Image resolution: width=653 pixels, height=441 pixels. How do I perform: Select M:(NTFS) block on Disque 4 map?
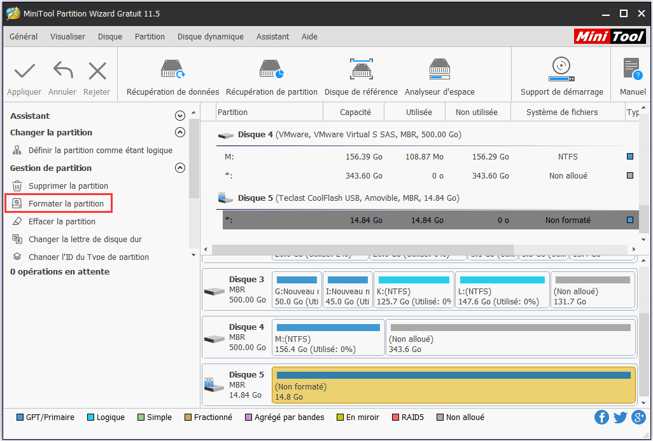328,337
